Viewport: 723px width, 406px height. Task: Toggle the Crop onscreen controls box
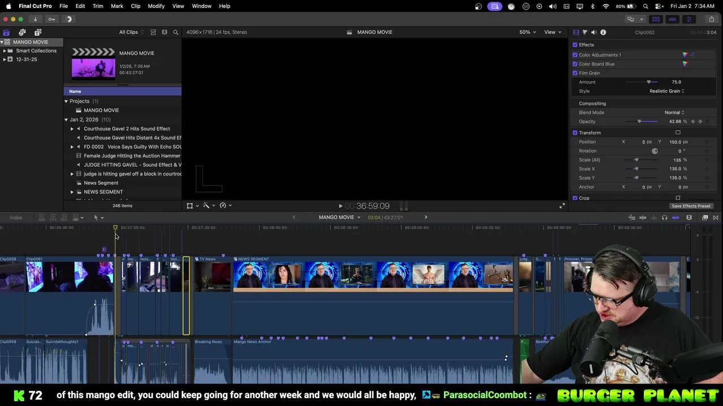[x=678, y=198]
